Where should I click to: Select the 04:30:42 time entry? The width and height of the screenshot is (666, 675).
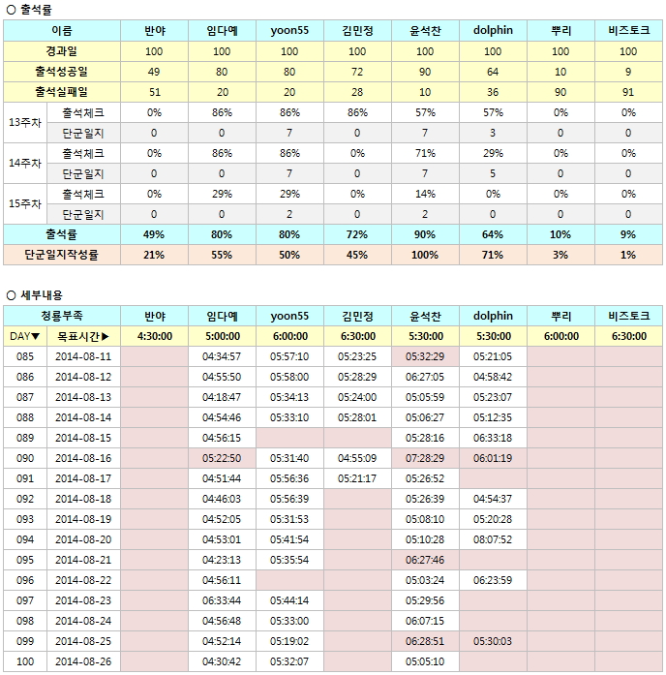(222, 661)
